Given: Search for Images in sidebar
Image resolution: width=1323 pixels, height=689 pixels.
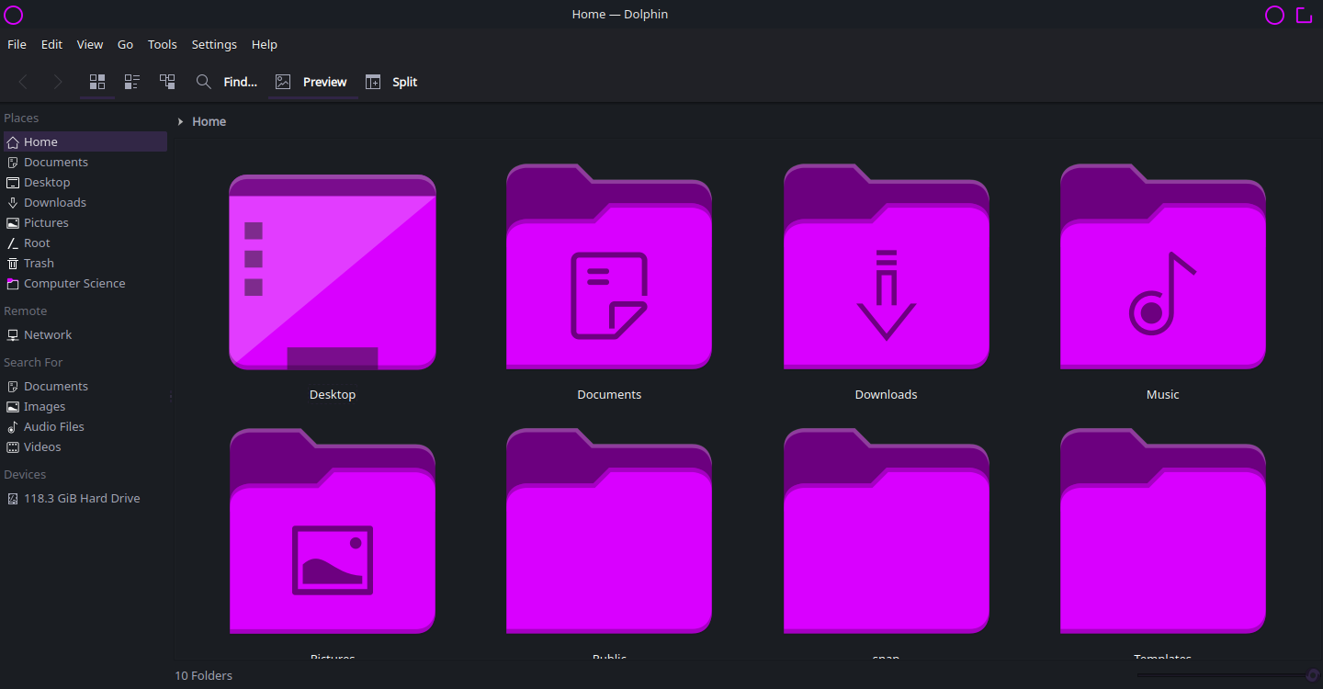Looking at the screenshot, I should (85, 406).
